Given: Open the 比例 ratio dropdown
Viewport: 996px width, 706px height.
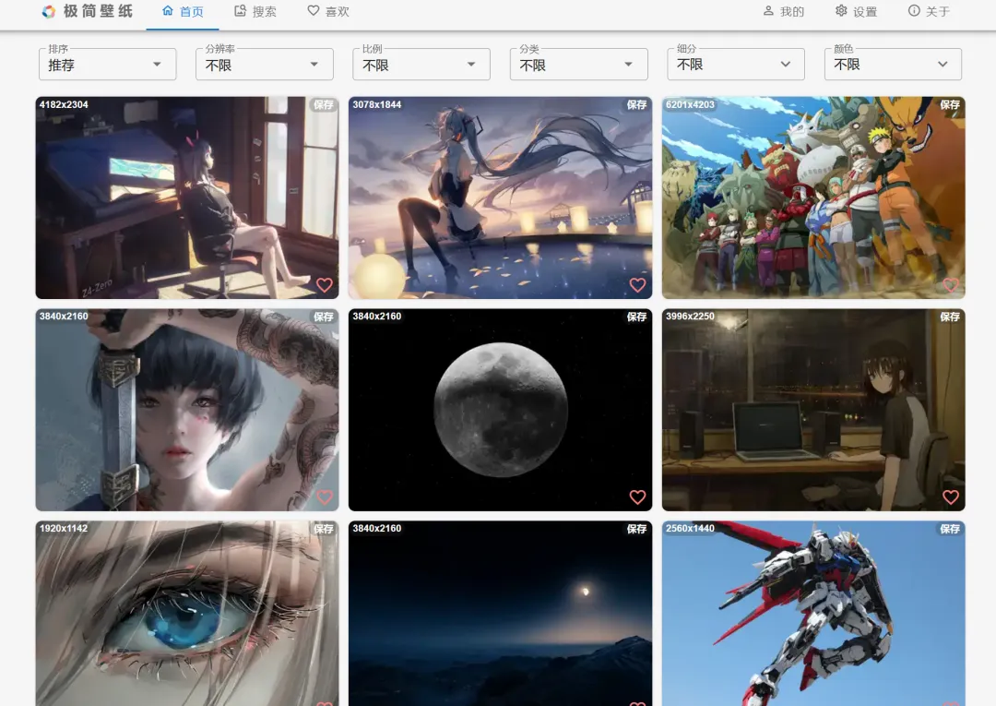Looking at the screenshot, I should click(x=421, y=65).
